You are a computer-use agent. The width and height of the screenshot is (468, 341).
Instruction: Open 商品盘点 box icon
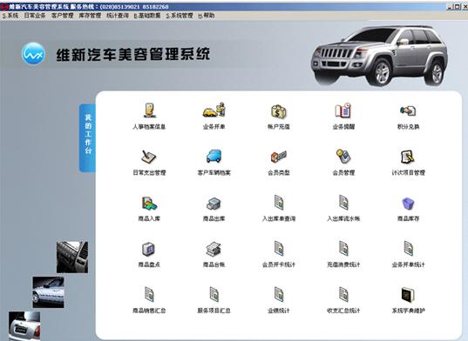[148, 250]
